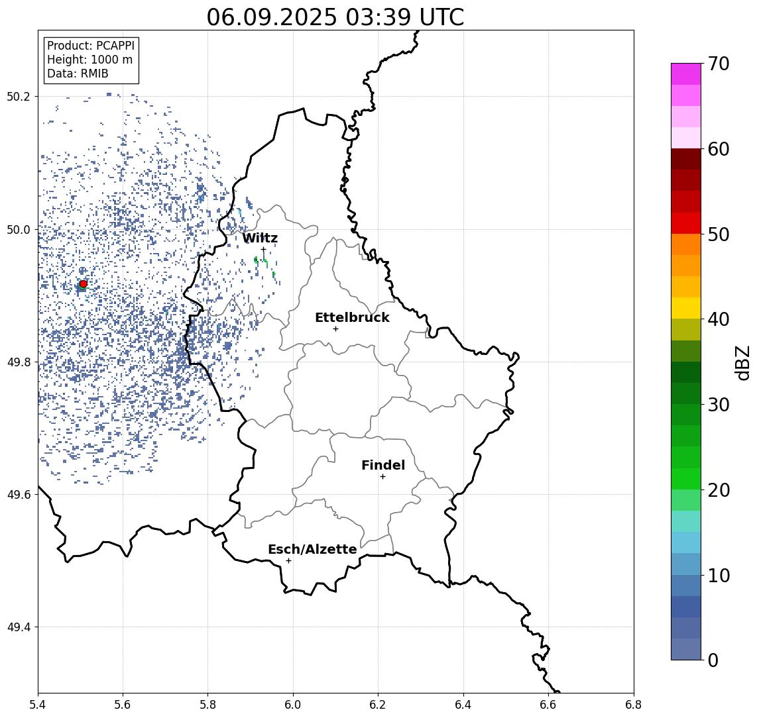Click the orange swatch just below the 50 tick
Viewport: 759px width, 718px height.
coord(686,244)
